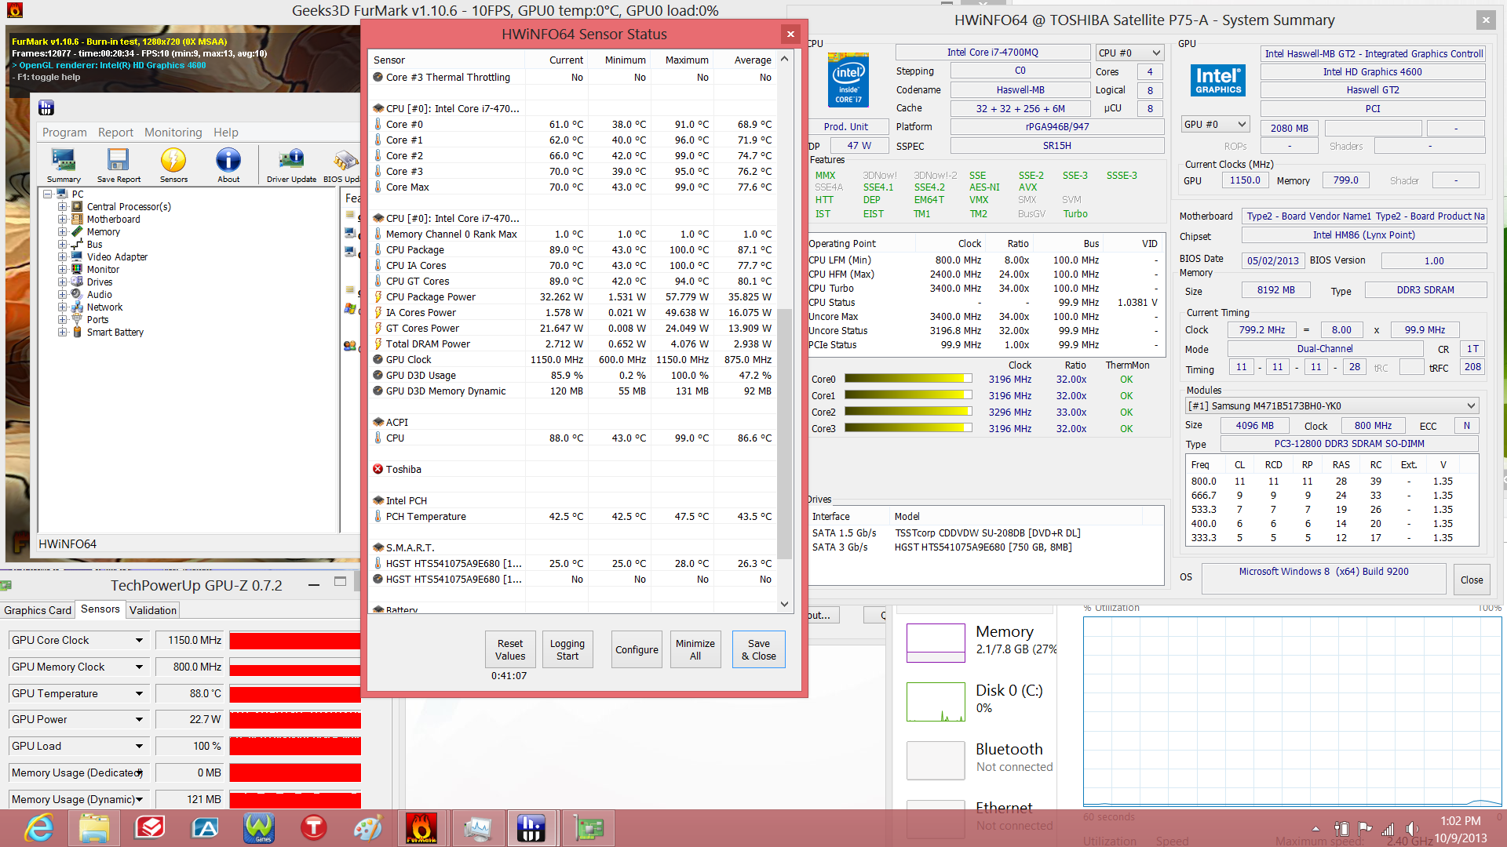Select the Memory graph thumbnail in Task Manager

coord(936,643)
